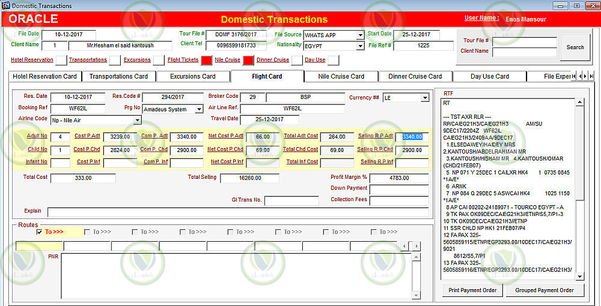Screen dimensions: 601x306
Task: Switch to Nile Cruise Card tab
Action: (x=341, y=77)
